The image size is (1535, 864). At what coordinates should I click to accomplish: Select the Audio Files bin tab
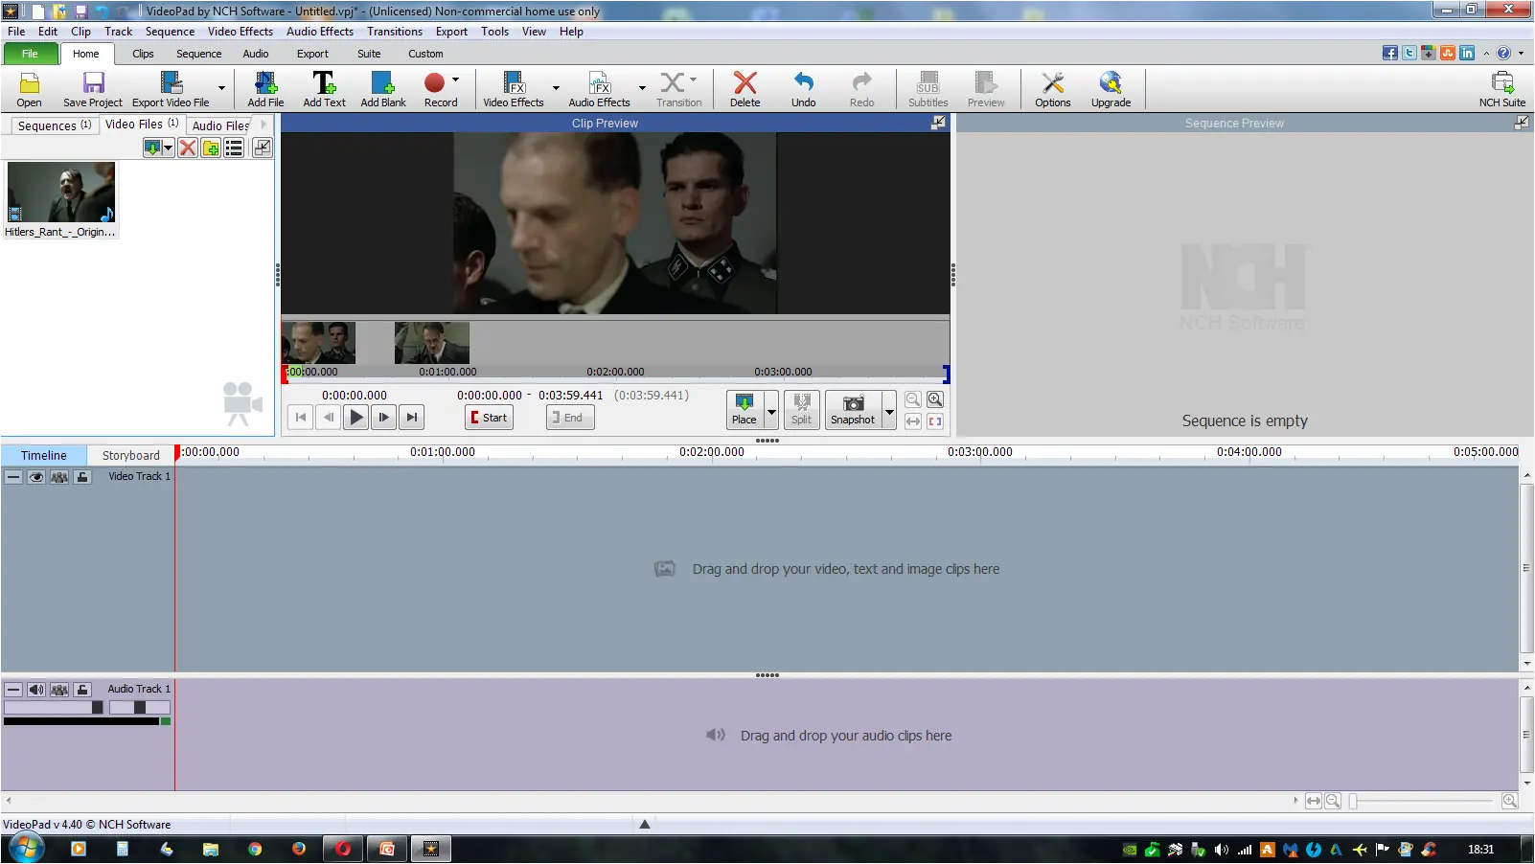pyautogui.click(x=220, y=125)
